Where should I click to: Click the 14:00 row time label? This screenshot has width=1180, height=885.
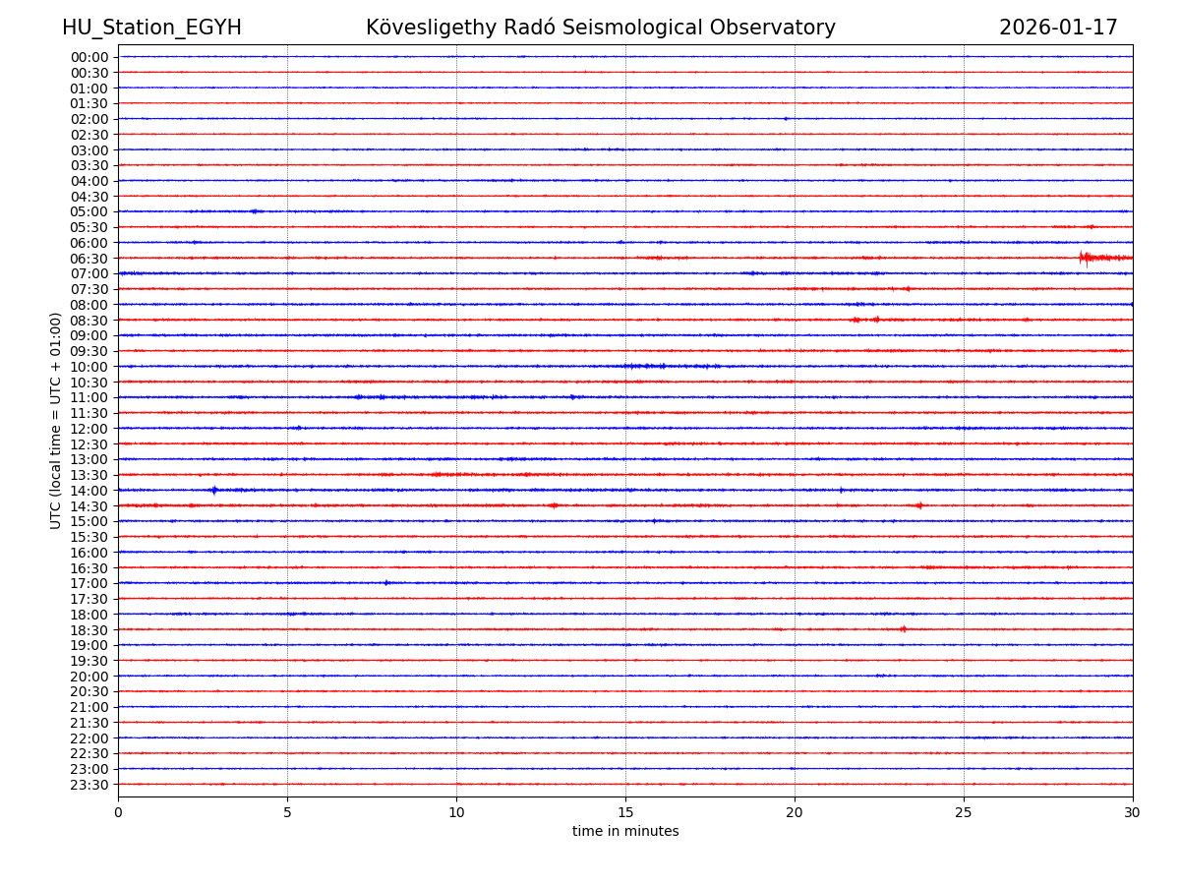[x=88, y=491]
